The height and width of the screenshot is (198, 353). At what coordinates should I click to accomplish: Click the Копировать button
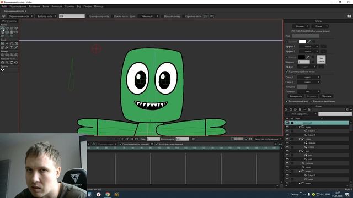pos(296,96)
